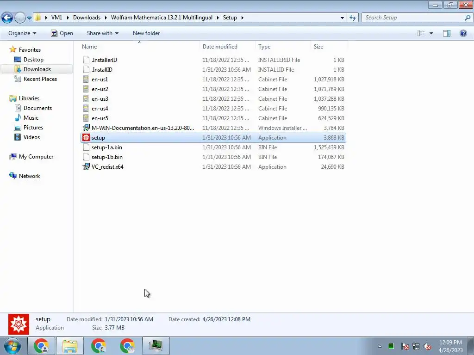Image resolution: width=474 pixels, height=355 pixels.
Task: Click the red setup application icon in the file list
Action: pyautogui.click(x=86, y=138)
